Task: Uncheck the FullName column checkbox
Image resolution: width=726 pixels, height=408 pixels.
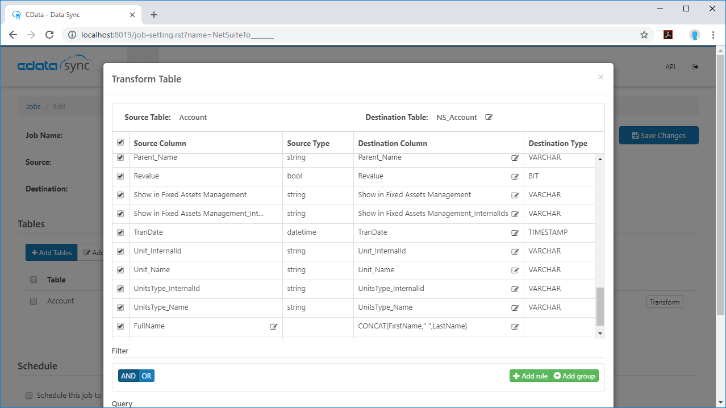Action: pos(120,326)
